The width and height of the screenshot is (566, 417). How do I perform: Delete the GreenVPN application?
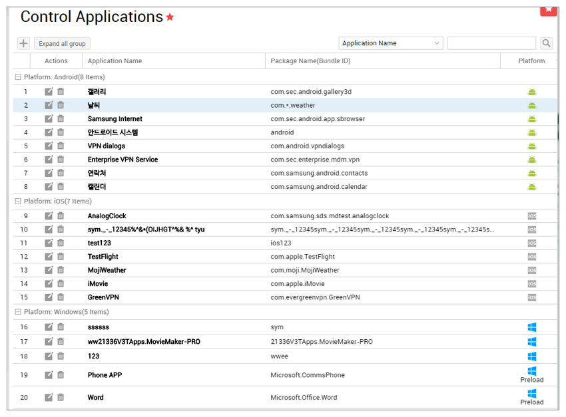[x=61, y=297]
